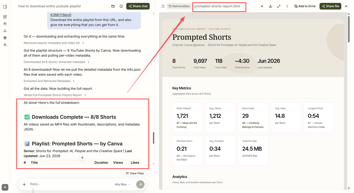The height and width of the screenshot is (193, 354).
Task: Click the 118 Total Likes stat
Action: [x=221, y=63]
